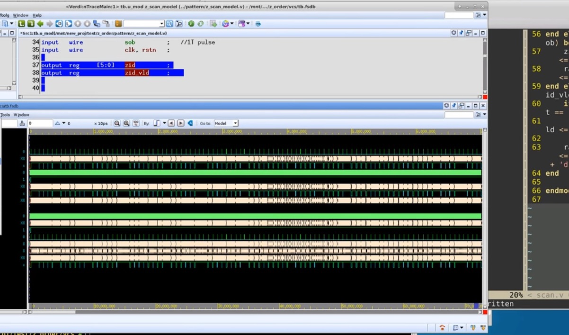Image resolution: width=569 pixels, height=335 pixels.
Task: Undock the source pane window
Action: [x=468, y=33]
